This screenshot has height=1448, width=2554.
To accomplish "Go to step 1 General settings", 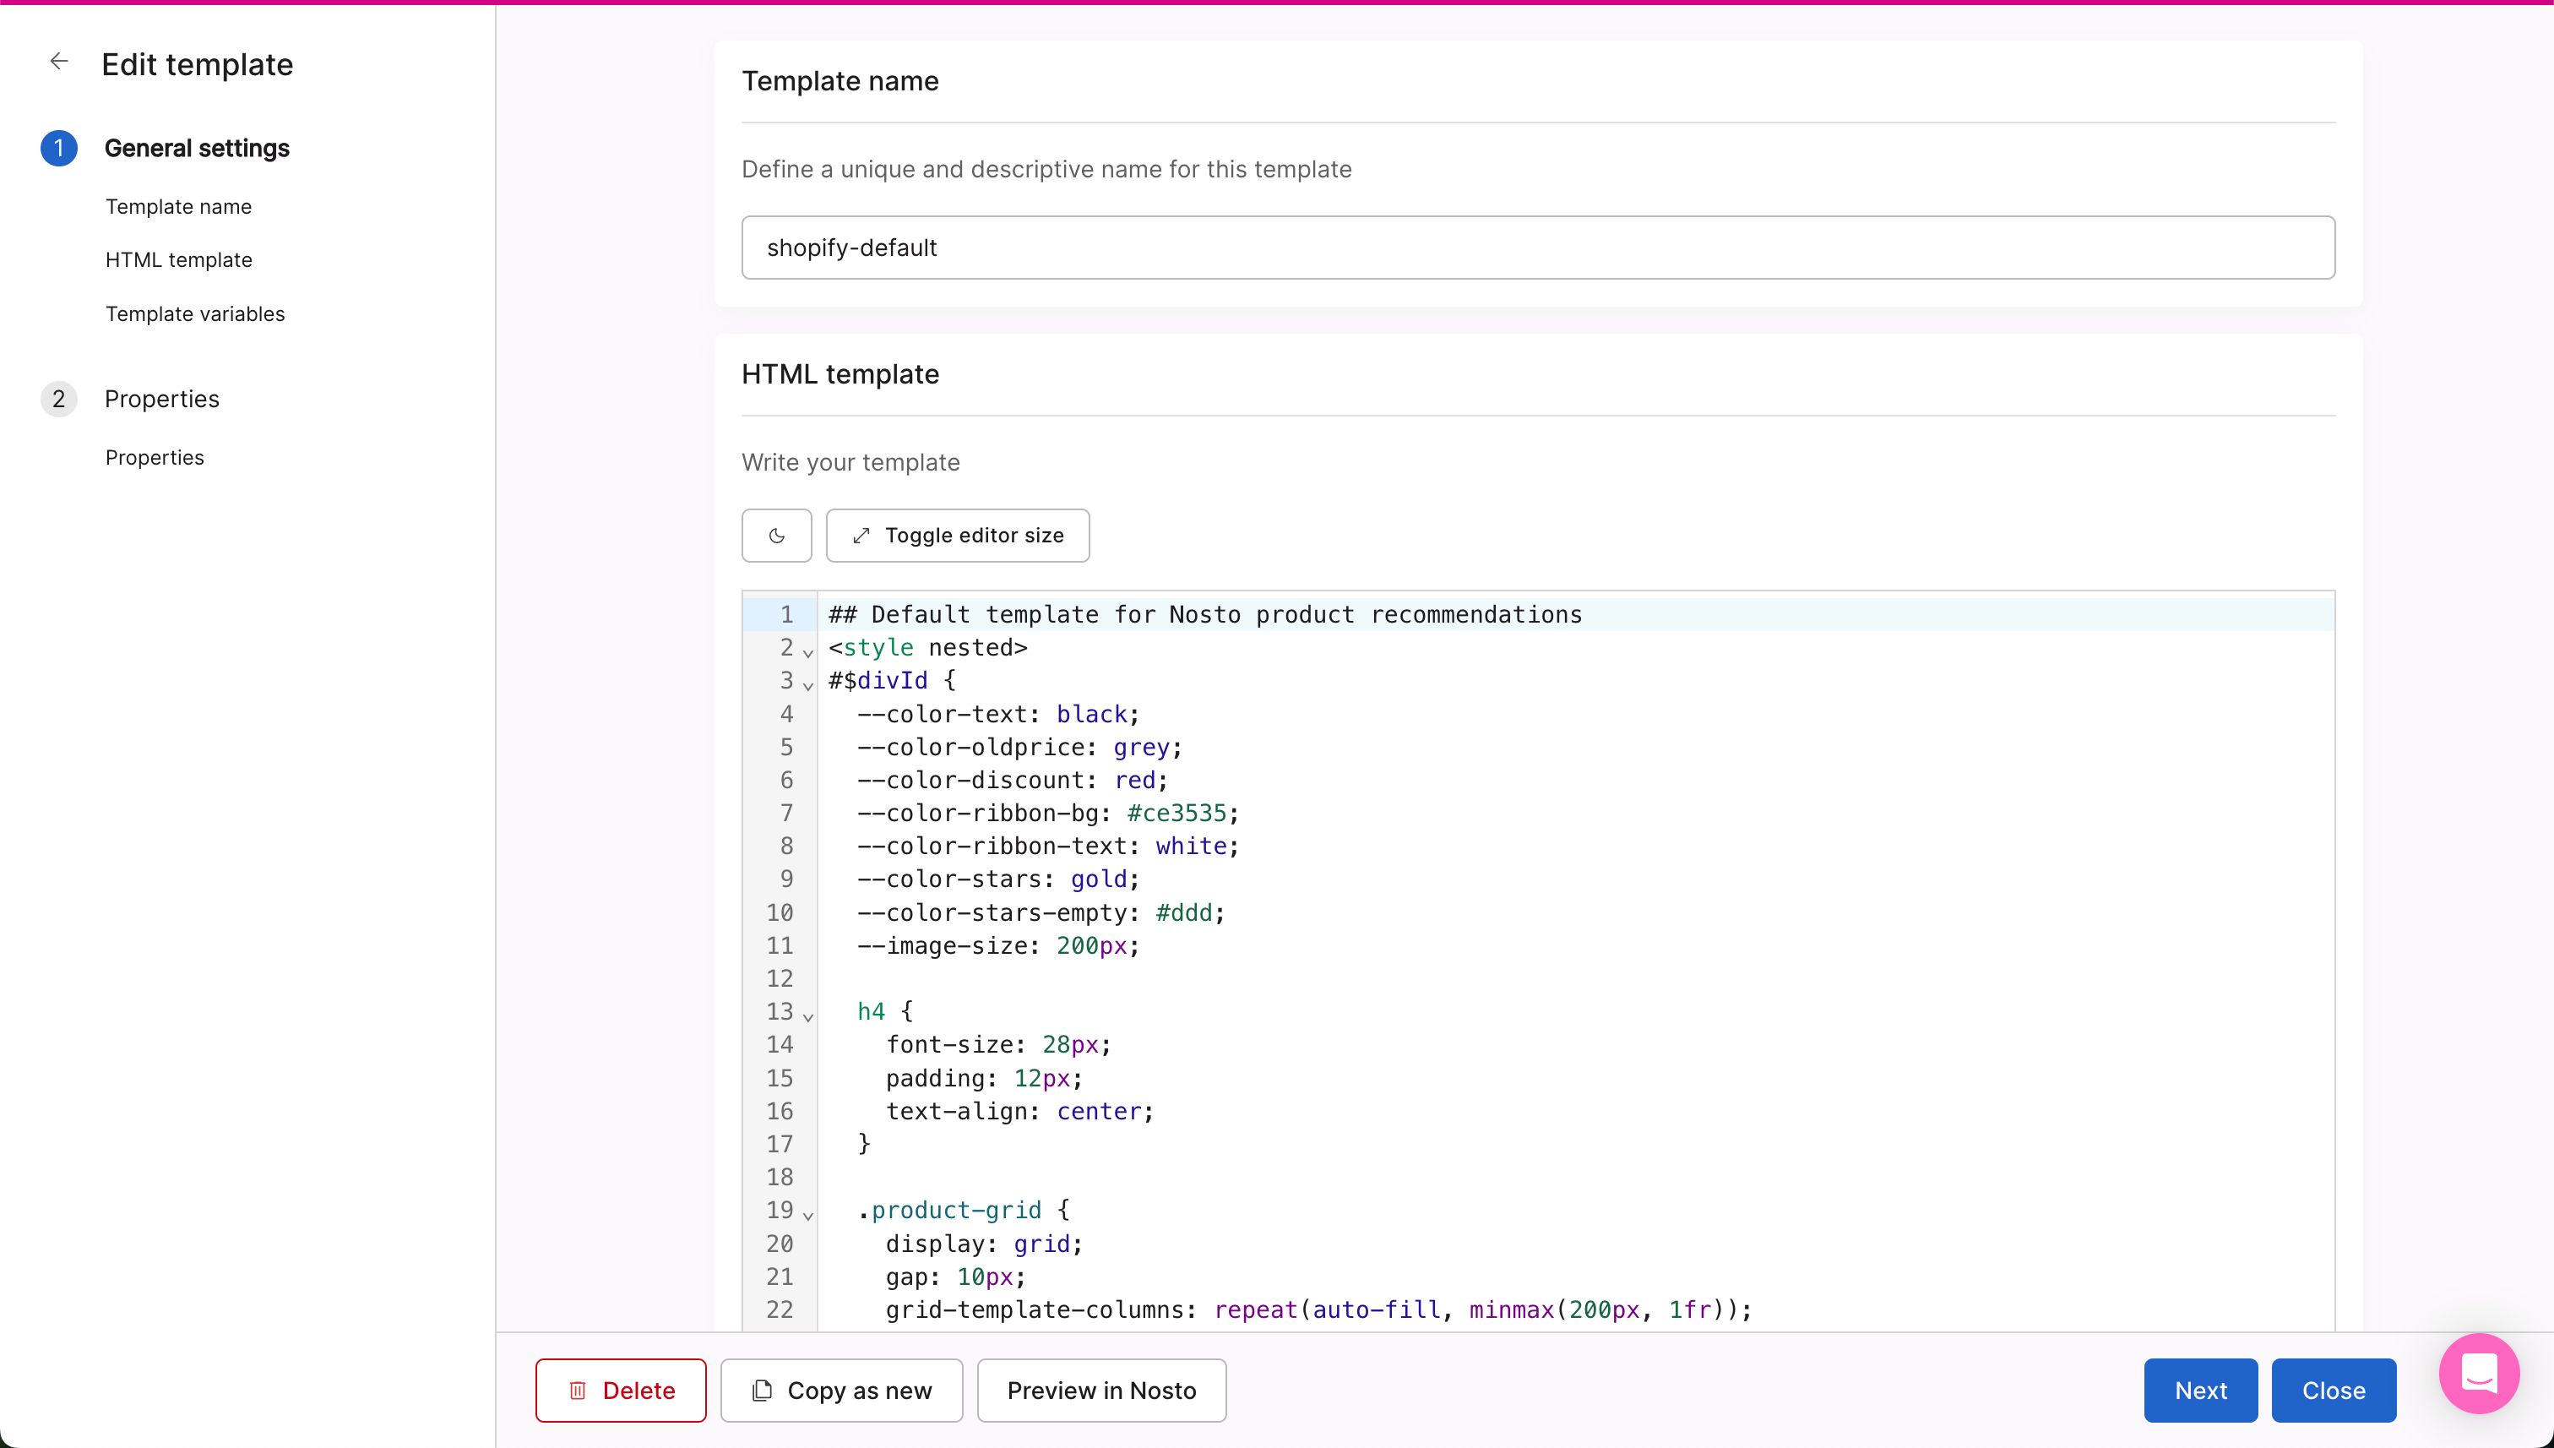I will tap(196, 148).
